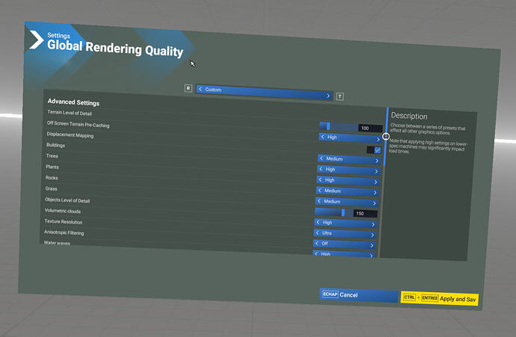516x337 pixels.
Task: Select the Objects Level of Detail label
Action: click(x=67, y=200)
